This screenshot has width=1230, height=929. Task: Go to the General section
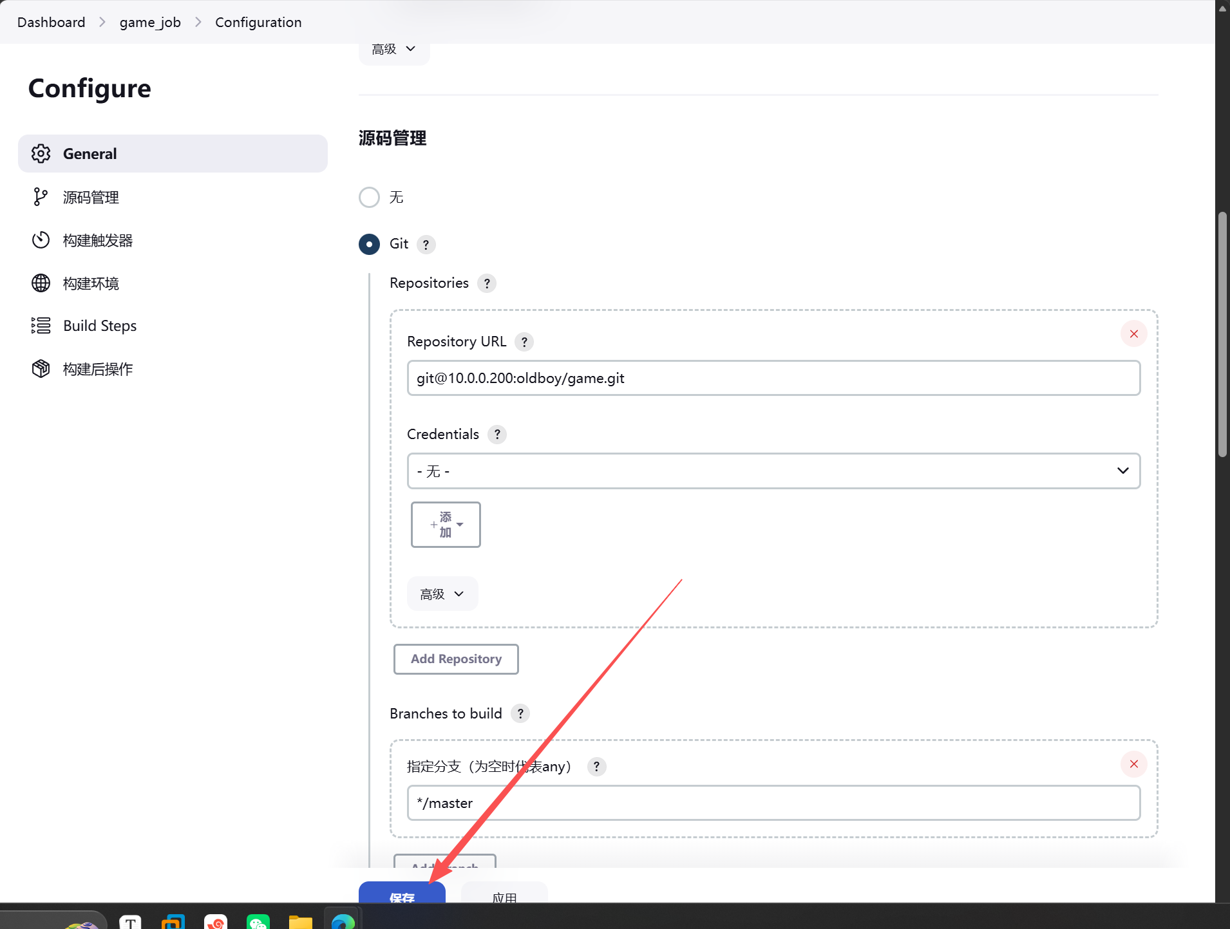click(173, 153)
